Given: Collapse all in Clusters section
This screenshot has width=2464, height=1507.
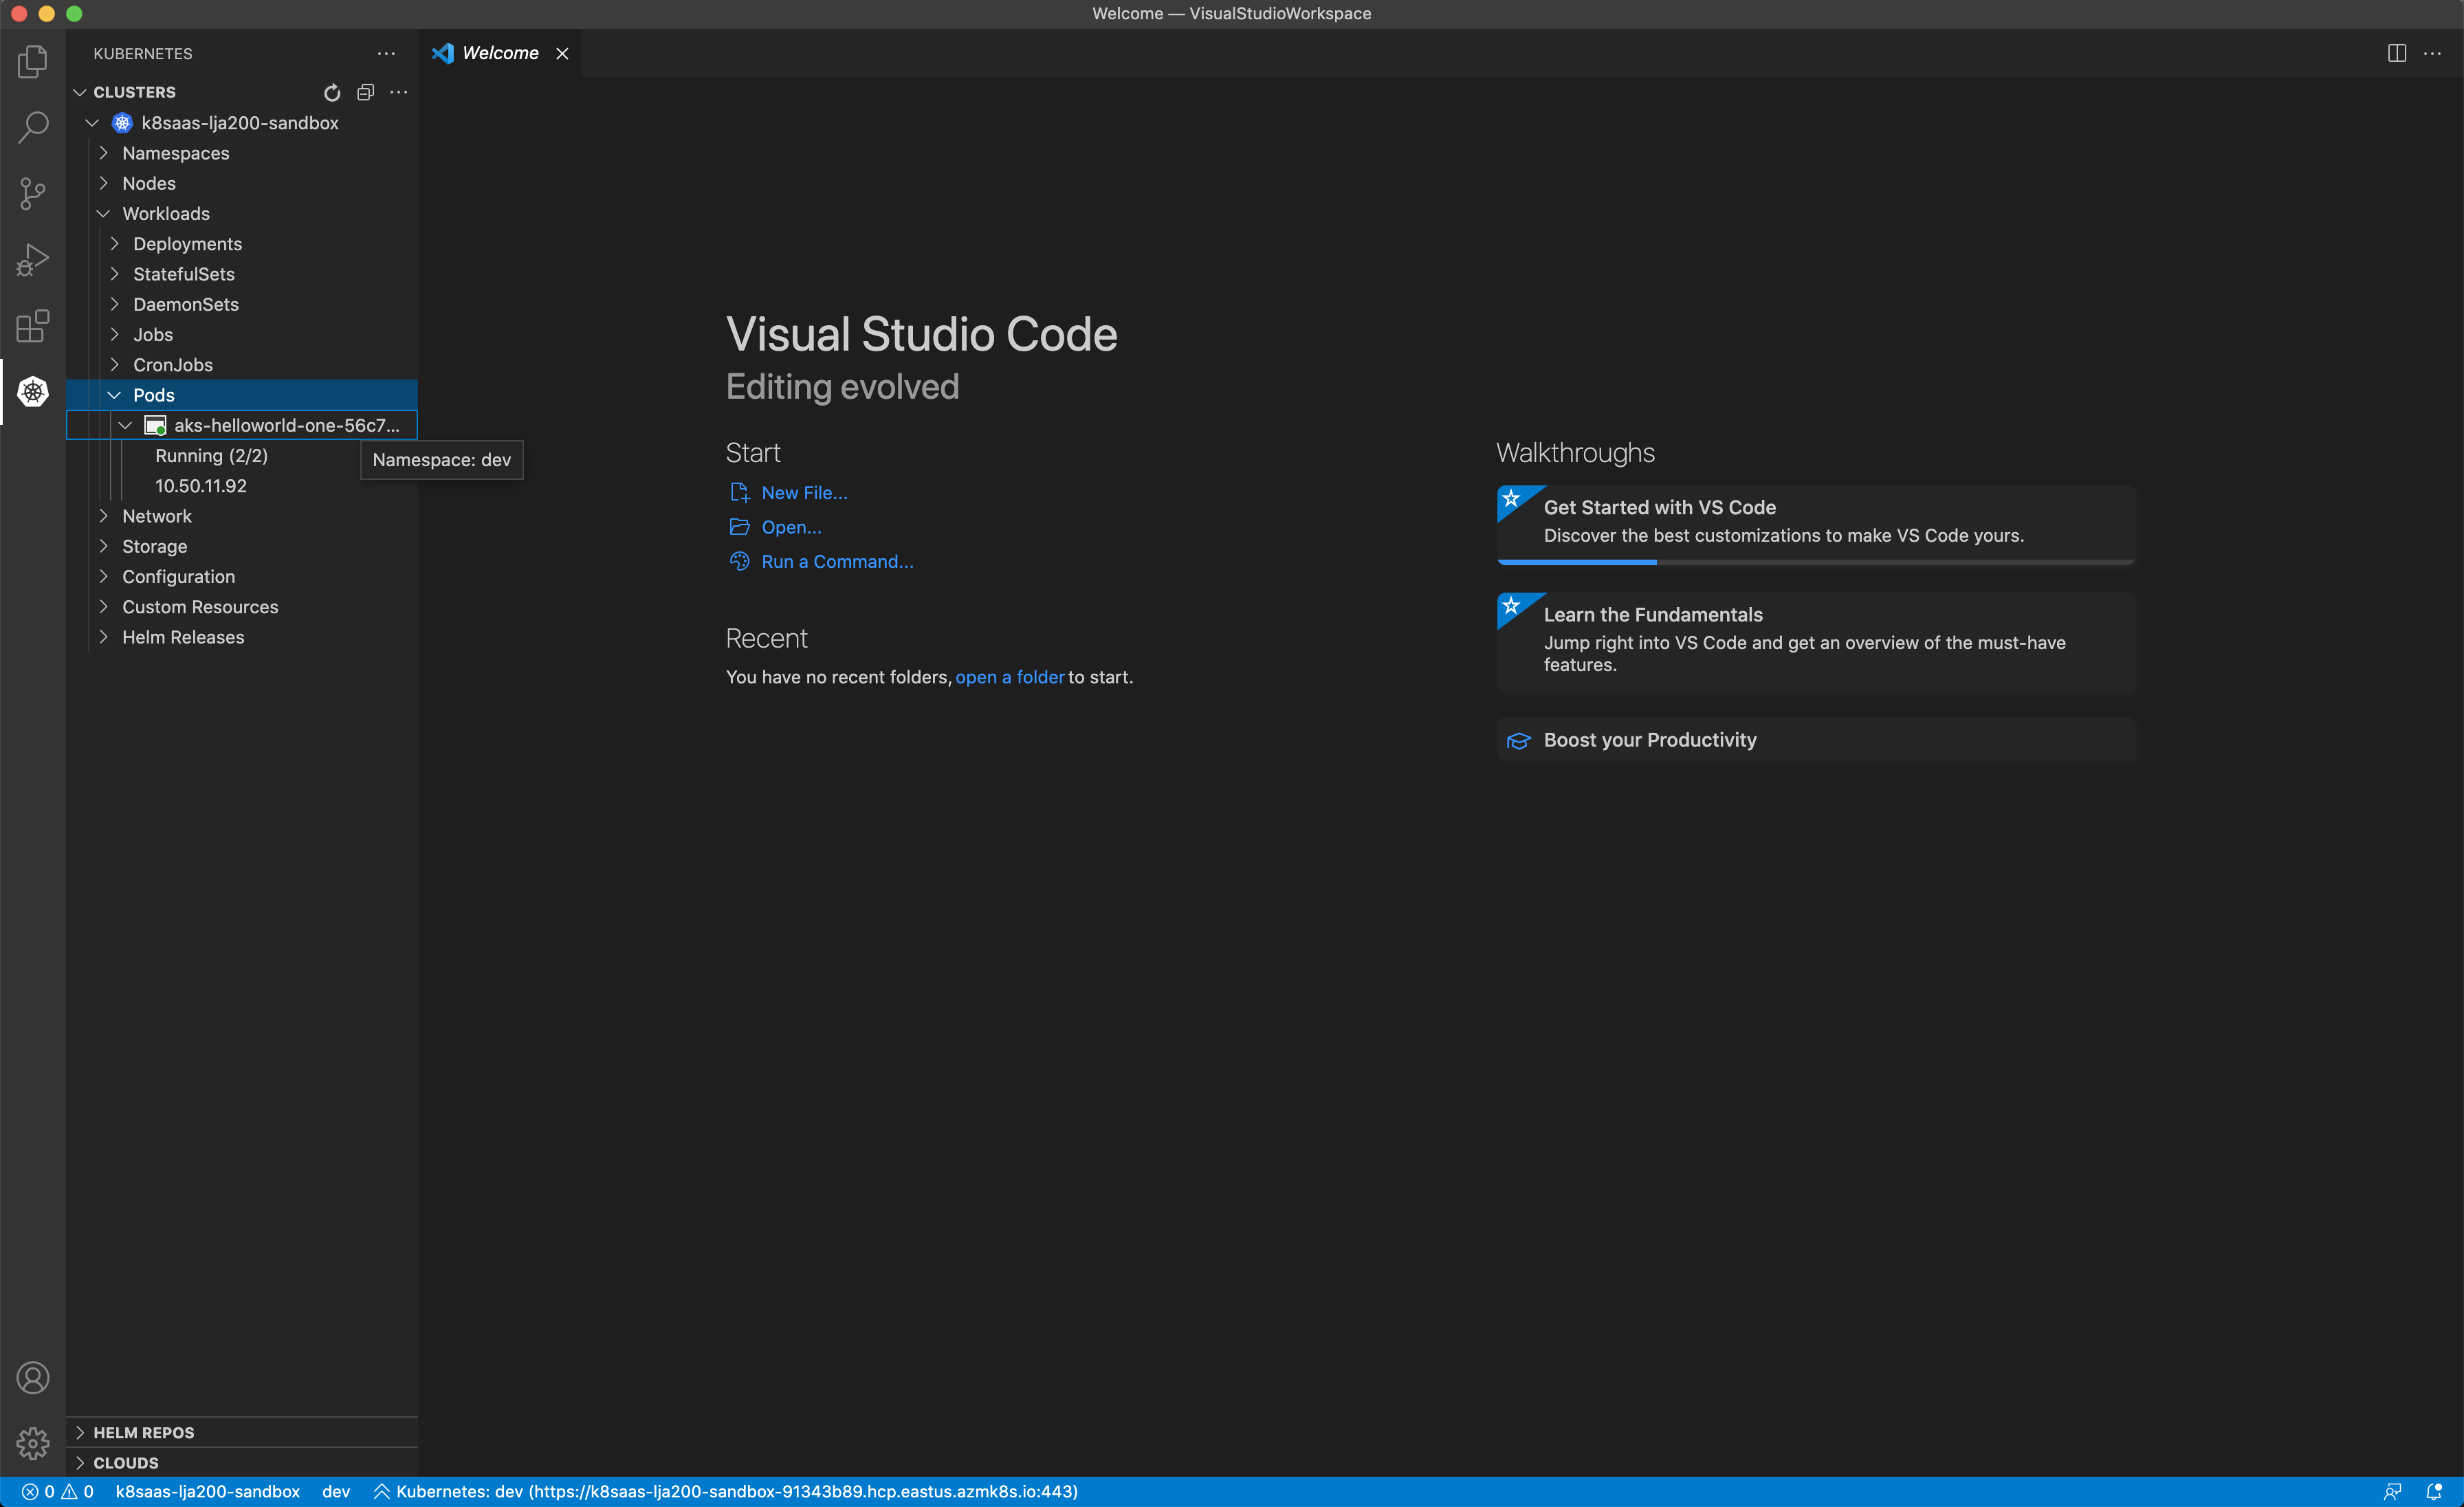Looking at the screenshot, I should click(365, 92).
